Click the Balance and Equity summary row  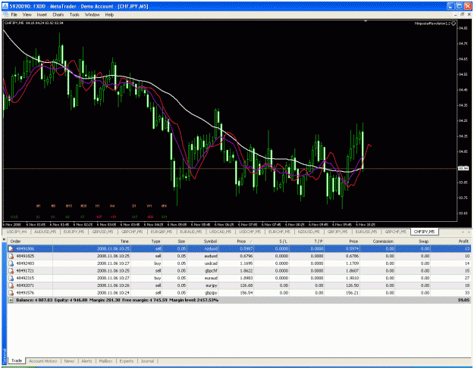point(240,300)
